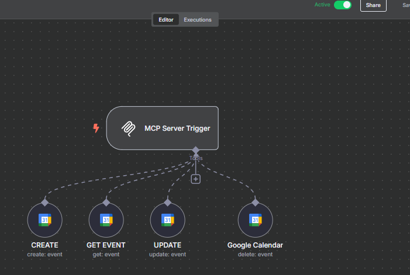
Task: Switch to the Editor tab
Action: 166,20
